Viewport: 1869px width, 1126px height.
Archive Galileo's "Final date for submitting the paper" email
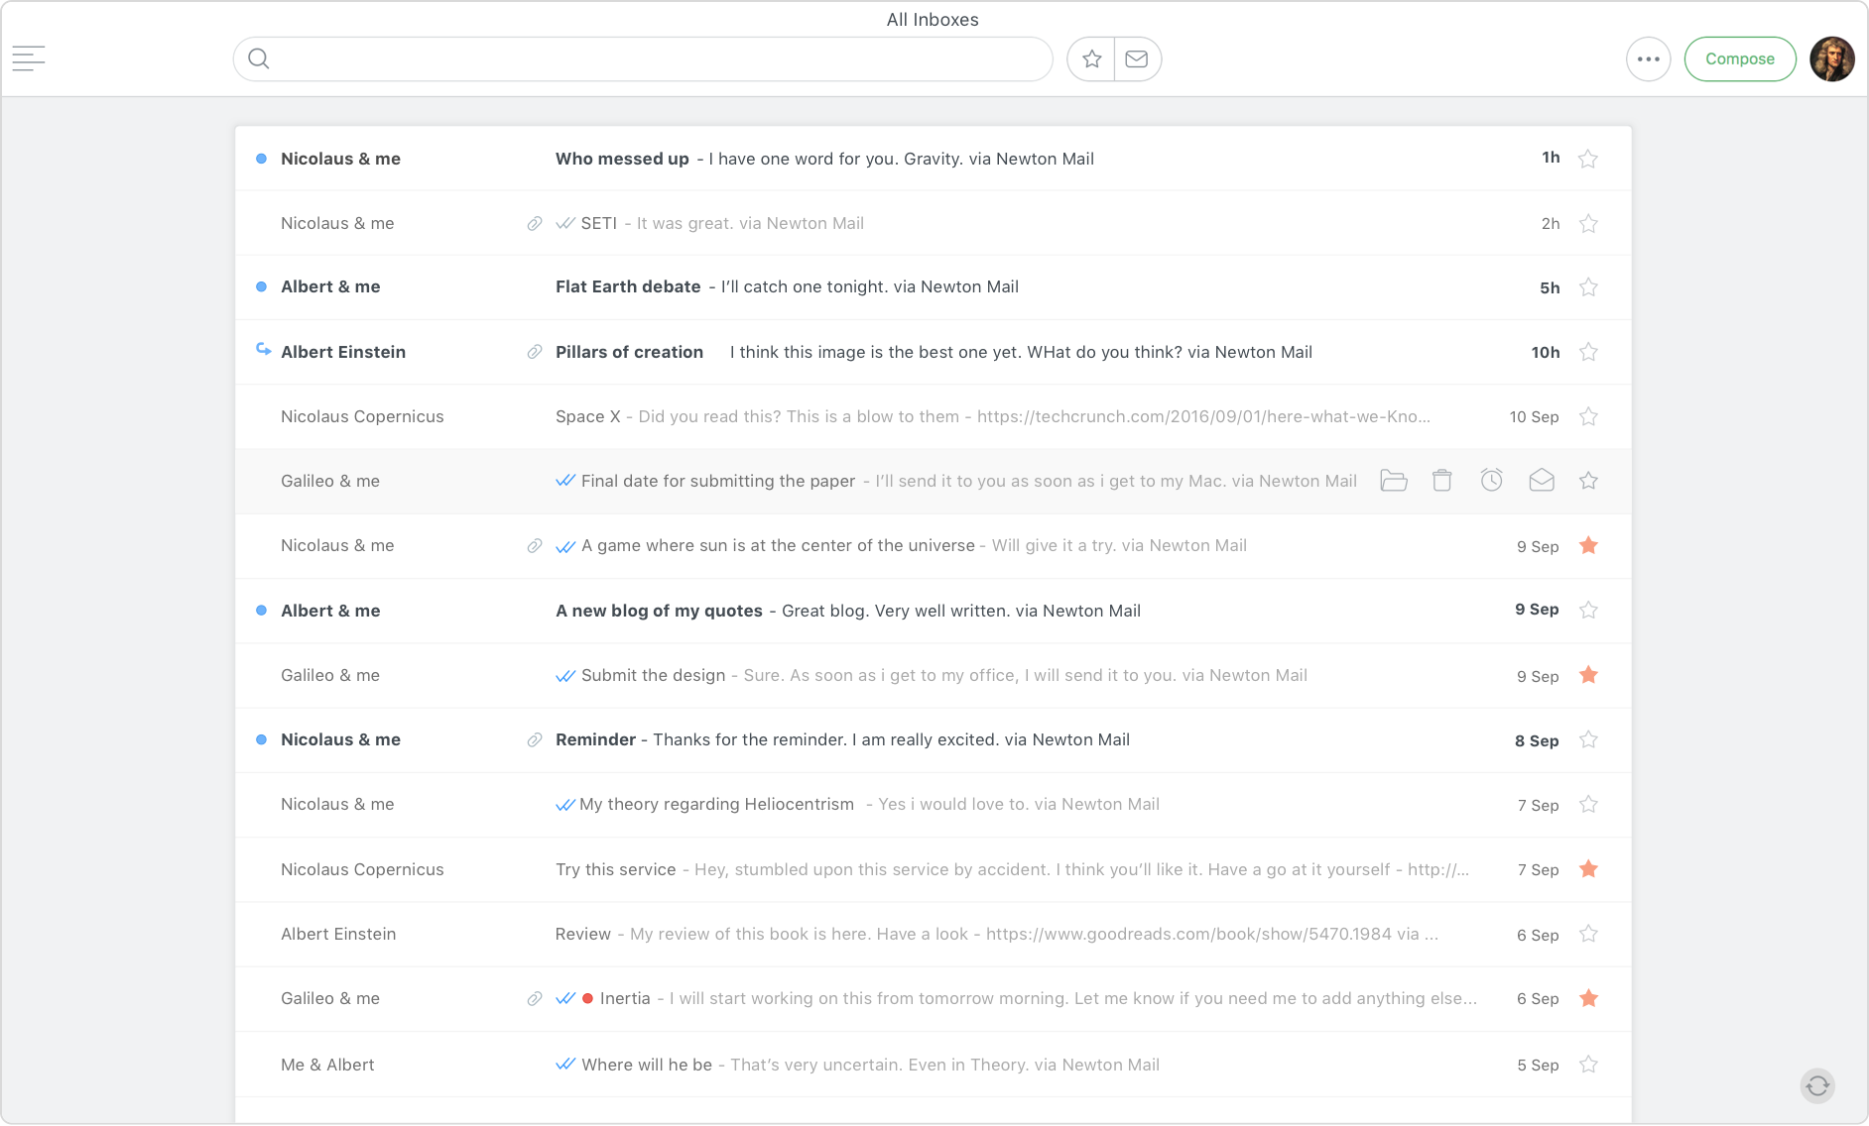pyautogui.click(x=1393, y=480)
